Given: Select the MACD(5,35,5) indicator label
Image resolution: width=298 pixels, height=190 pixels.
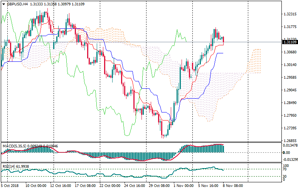Looking at the screenshot, I should pos(14,146).
